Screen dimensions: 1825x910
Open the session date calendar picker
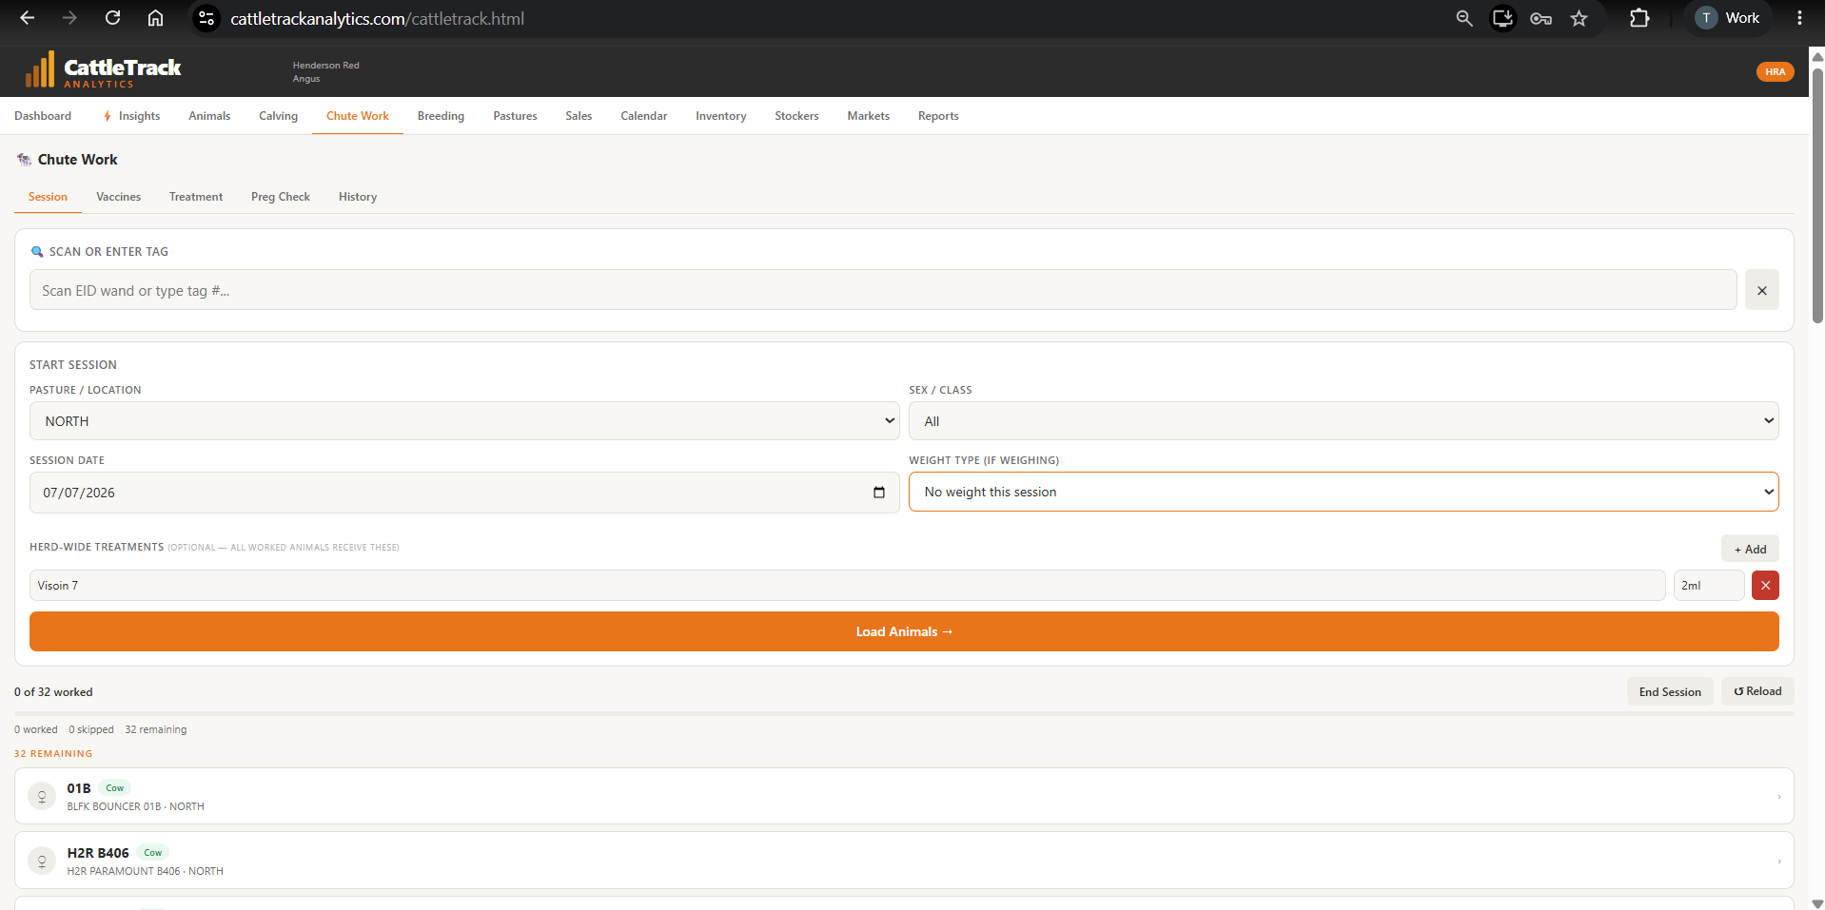[878, 493]
